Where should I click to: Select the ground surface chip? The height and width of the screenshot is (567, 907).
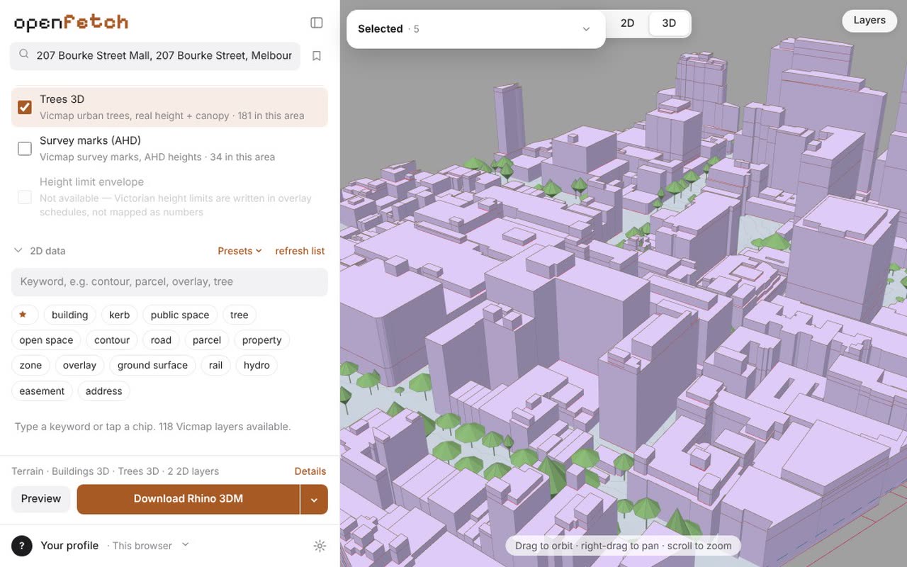point(152,365)
